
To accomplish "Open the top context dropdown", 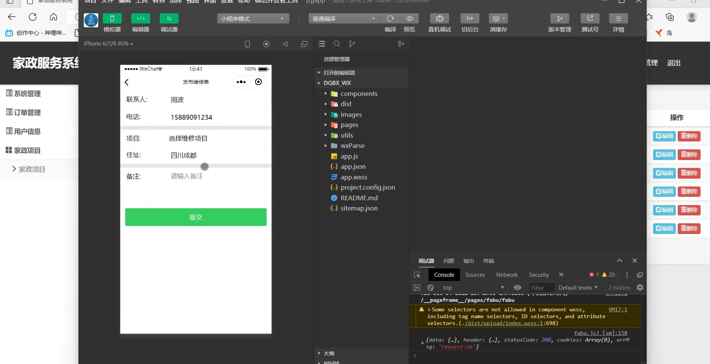I will click(x=473, y=288).
